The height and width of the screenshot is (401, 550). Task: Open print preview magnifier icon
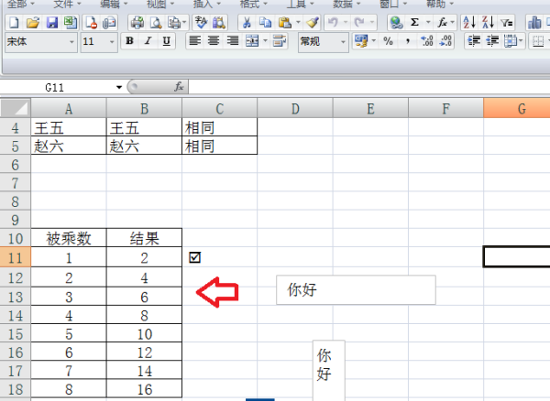[x=156, y=23]
